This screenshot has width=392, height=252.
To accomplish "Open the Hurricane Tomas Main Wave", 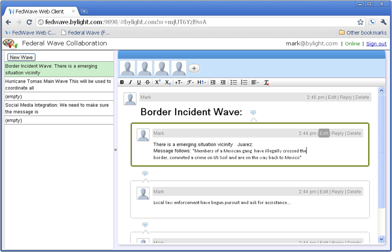I will [59, 84].
